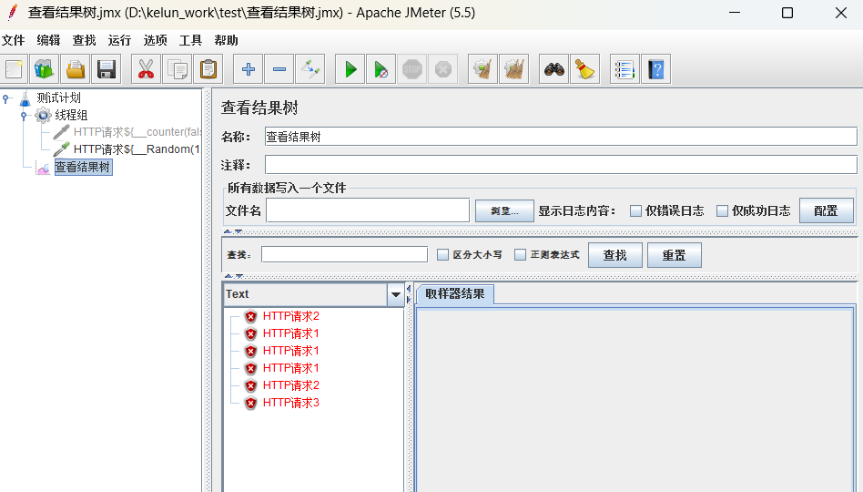The height and width of the screenshot is (492, 863).
Task: Open the 运行 menu
Action: point(119,40)
